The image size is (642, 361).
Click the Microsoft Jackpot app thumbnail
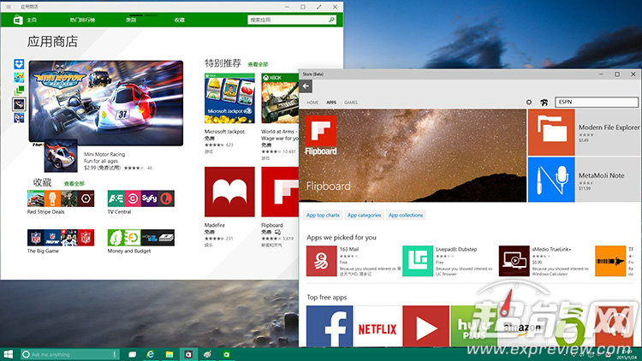229,98
